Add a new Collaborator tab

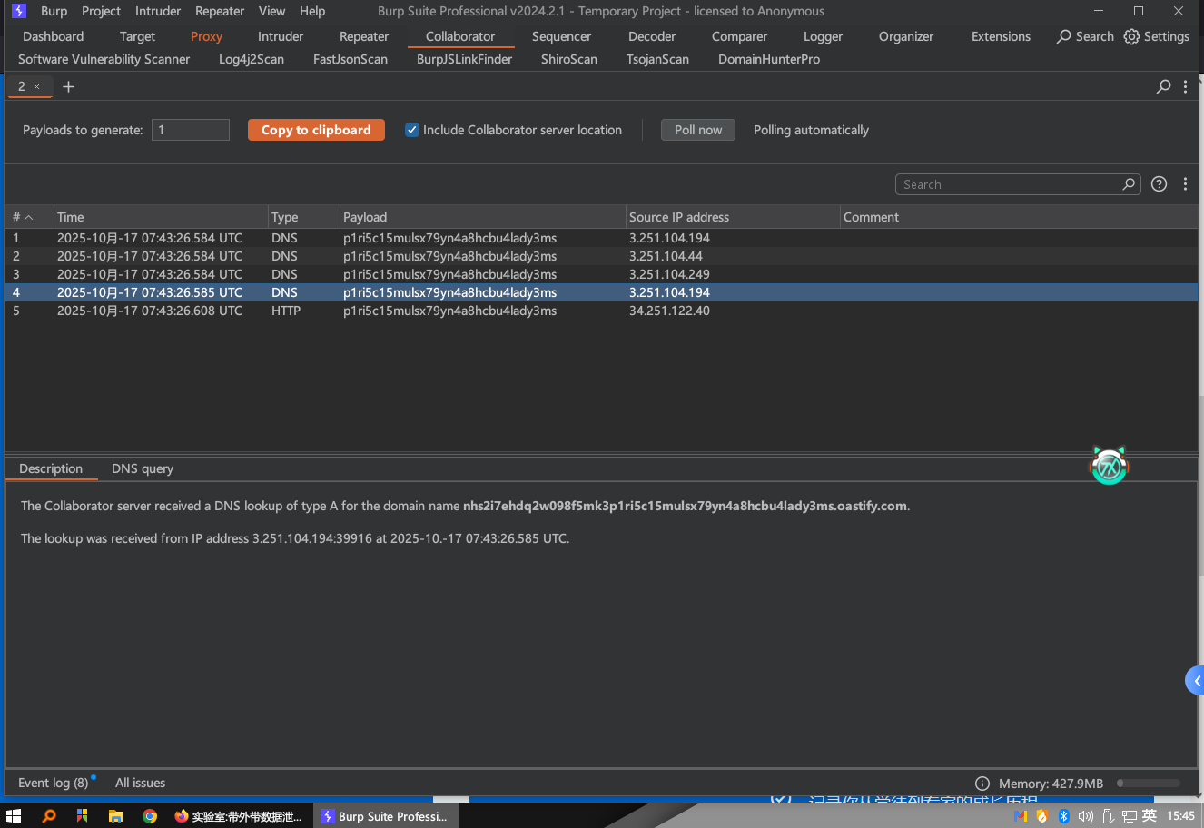coord(68,86)
